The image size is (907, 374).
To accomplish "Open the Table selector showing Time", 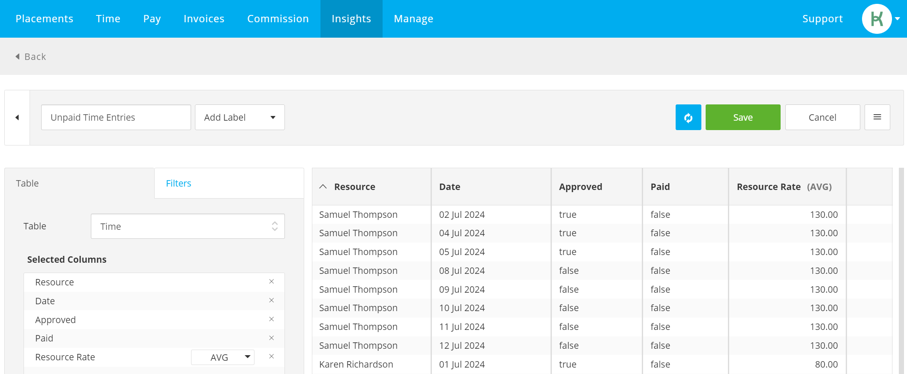I will point(188,226).
